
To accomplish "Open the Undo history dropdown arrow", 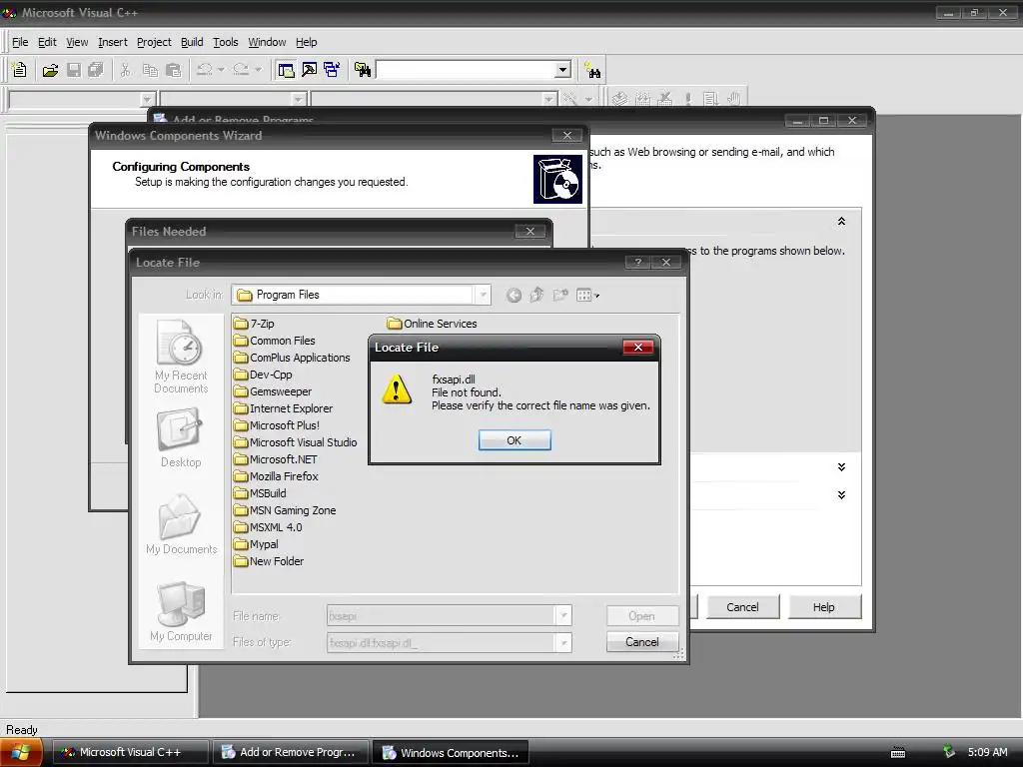I will coord(221,70).
